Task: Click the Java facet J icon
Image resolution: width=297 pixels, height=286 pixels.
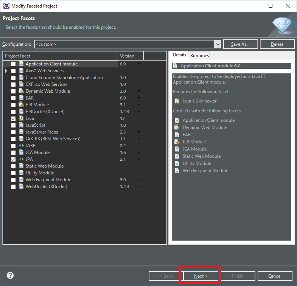Action: [22, 118]
